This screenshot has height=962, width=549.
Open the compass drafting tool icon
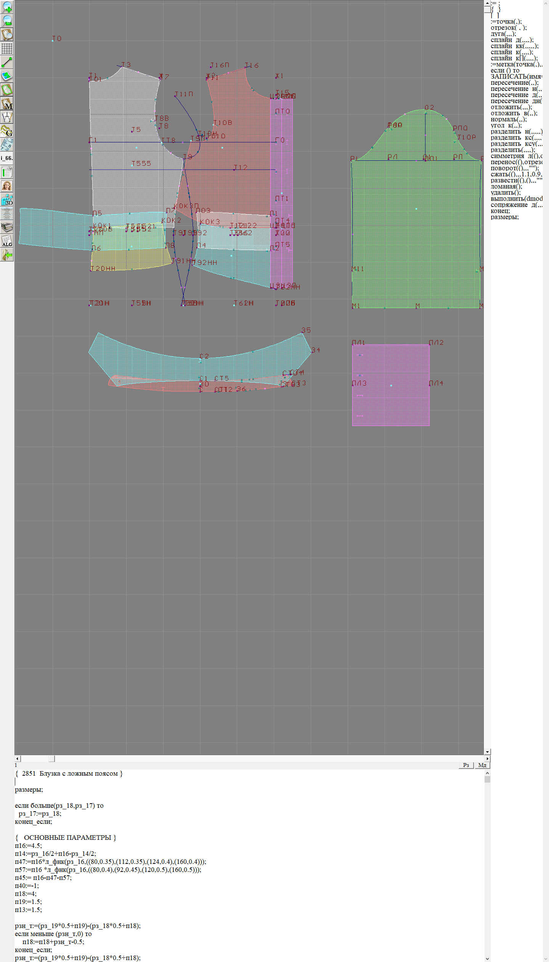point(7,117)
